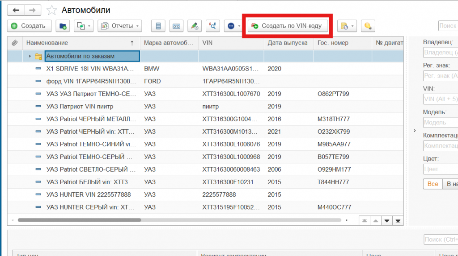Open the blue circle dropdown menu
Screen dimensions: 458x256
234,26
